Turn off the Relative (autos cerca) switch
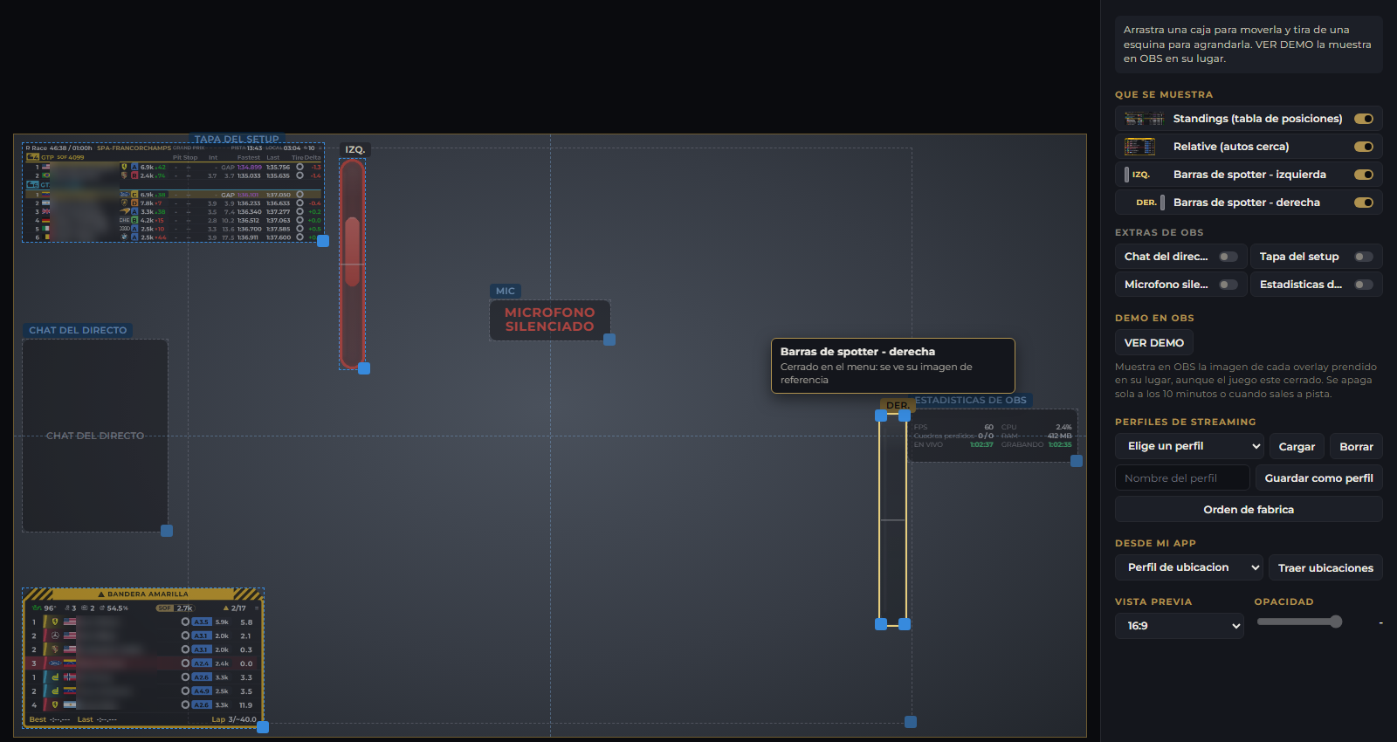 click(x=1363, y=147)
